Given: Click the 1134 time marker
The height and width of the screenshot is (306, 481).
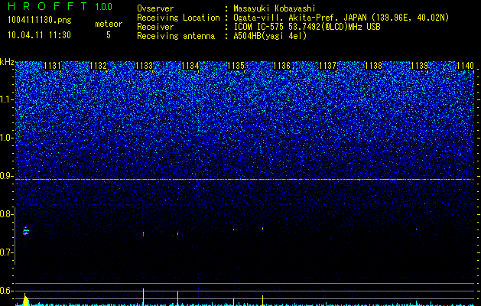Looking at the screenshot, I should click(x=190, y=66).
